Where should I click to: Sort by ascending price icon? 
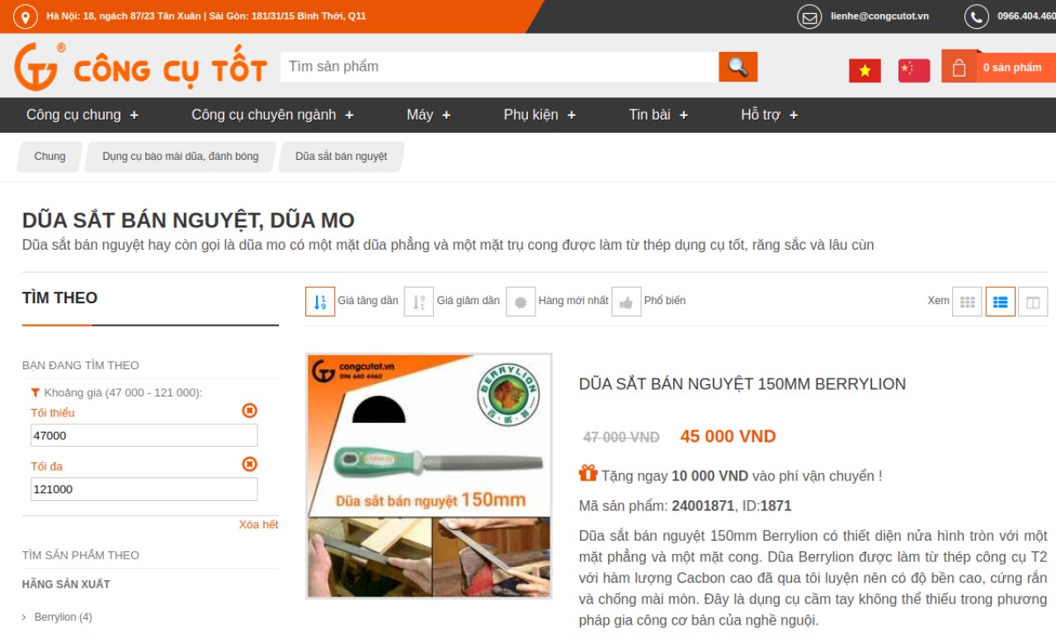coord(320,302)
